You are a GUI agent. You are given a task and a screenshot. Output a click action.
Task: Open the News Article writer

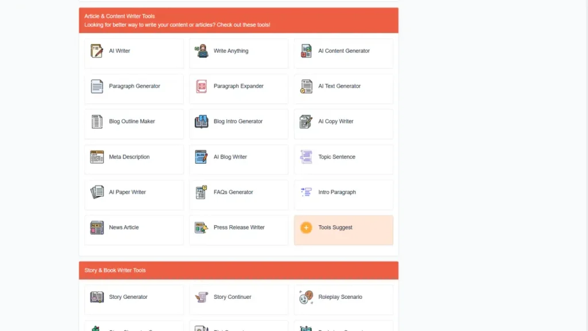point(134,230)
